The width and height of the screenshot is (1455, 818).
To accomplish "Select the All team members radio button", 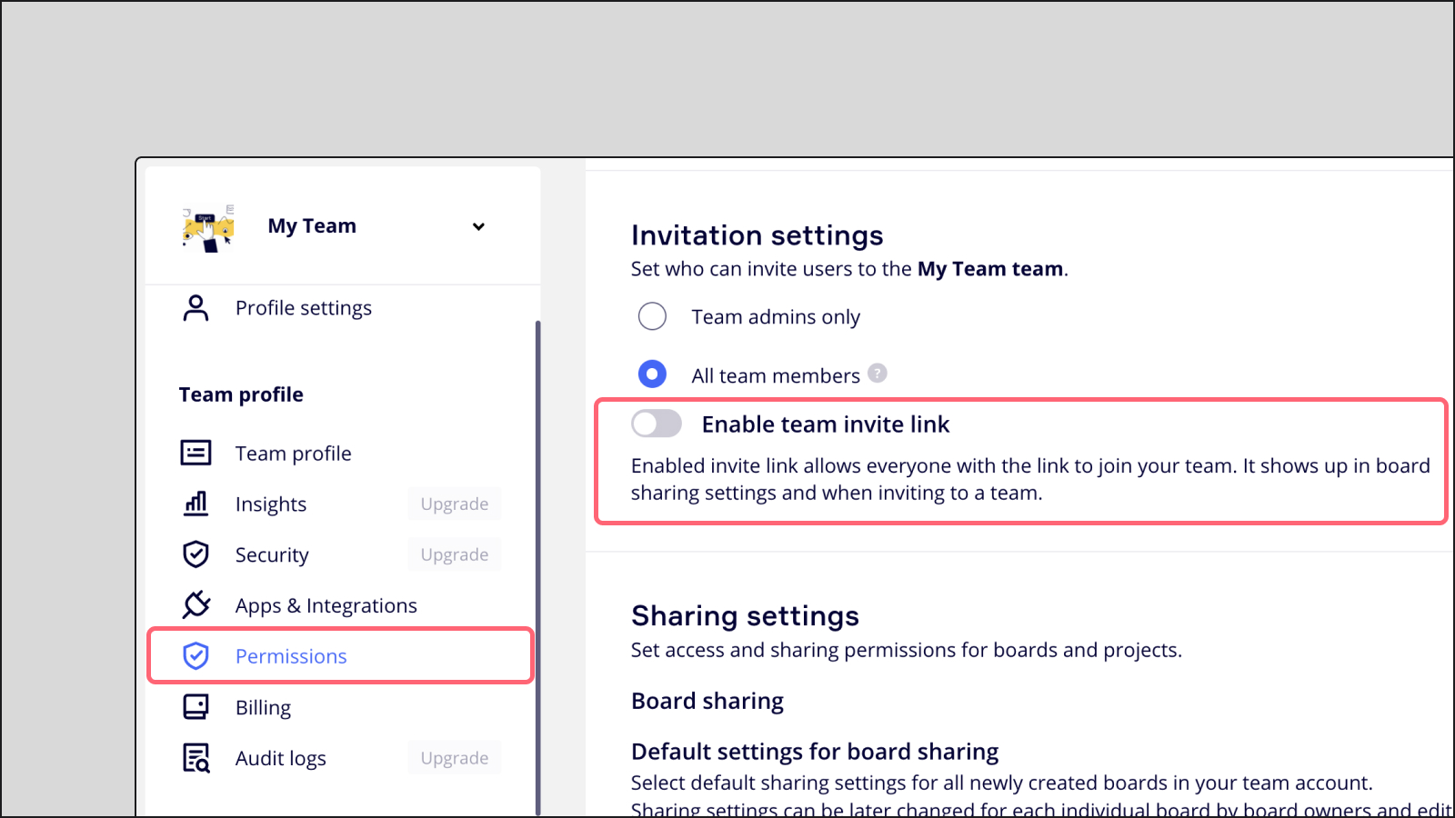I will pyautogui.click(x=652, y=374).
